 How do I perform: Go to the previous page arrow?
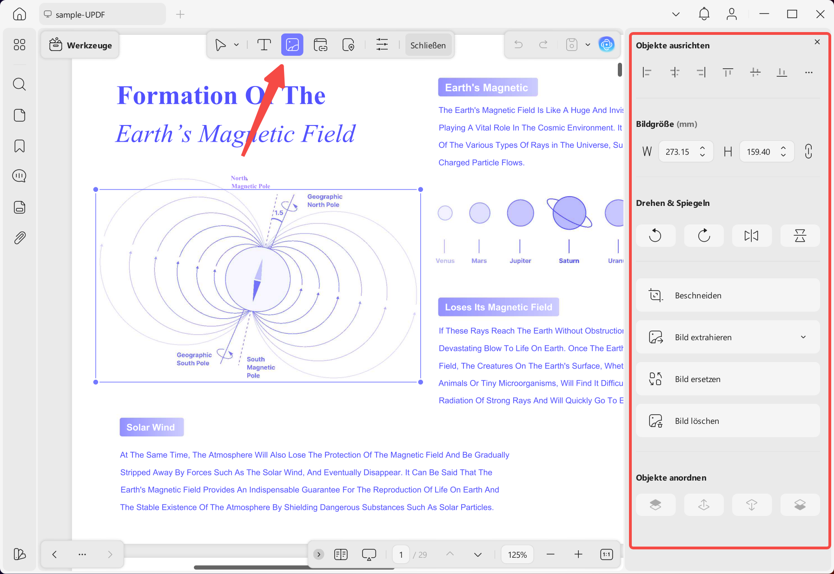point(450,554)
